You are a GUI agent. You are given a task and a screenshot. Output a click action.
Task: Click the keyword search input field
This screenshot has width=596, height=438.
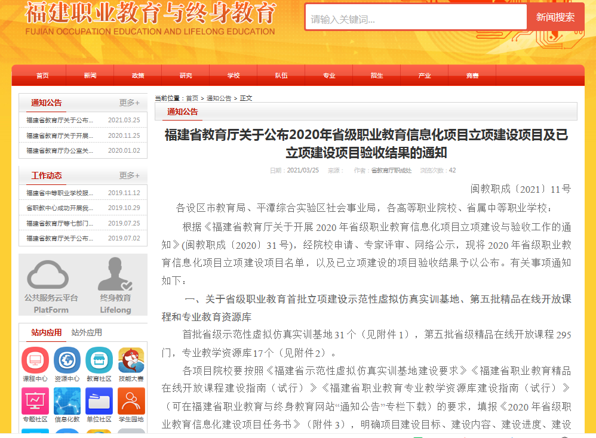pyautogui.click(x=415, y=19)
